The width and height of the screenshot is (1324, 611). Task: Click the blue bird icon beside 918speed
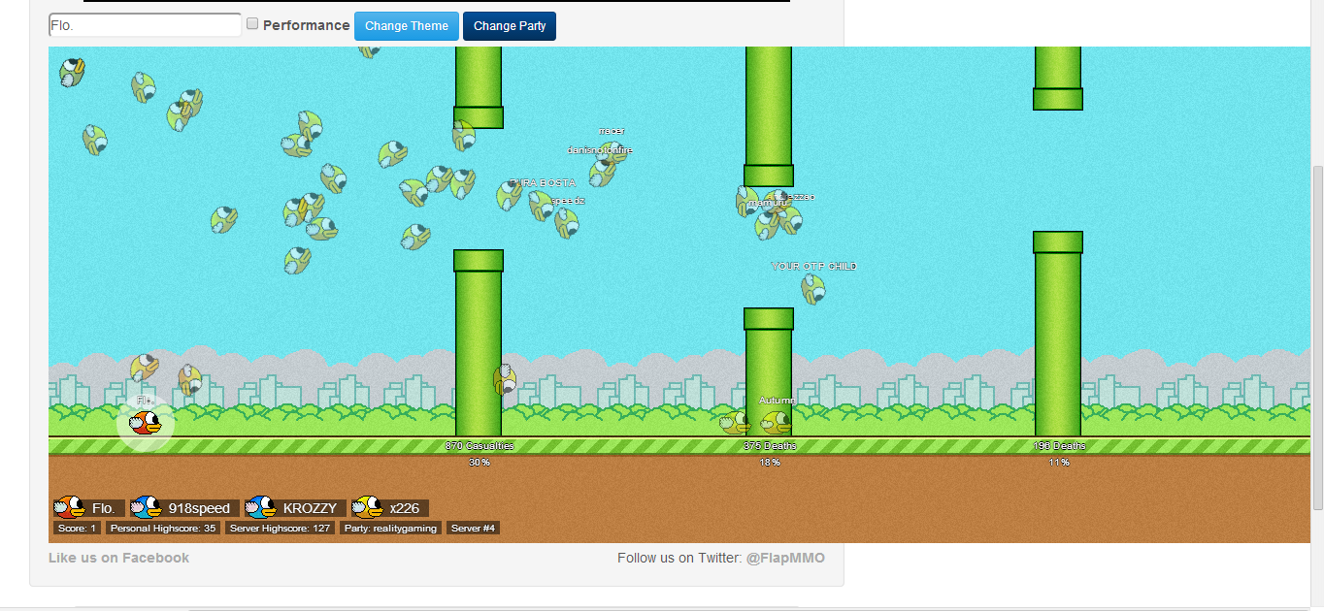click(x=146, y=507)
